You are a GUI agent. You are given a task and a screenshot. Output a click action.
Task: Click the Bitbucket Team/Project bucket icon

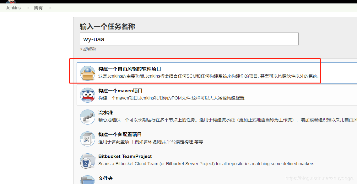(x=88, y=161)
